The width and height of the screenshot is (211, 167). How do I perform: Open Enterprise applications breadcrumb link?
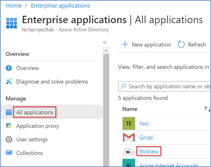pyautogui.click(x=61, y=6)
